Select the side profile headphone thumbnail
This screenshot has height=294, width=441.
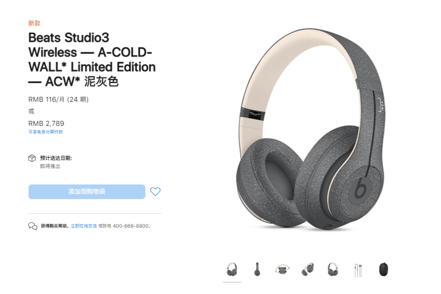click(257, 269)
